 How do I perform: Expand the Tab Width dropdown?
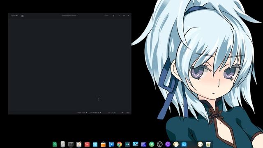click(x=95, y=113)
